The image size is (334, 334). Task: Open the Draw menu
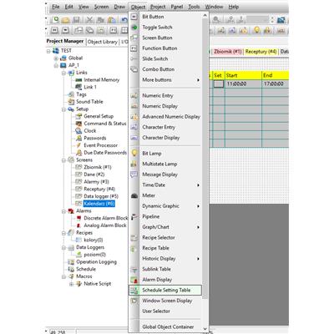click(x=119, y=7)
